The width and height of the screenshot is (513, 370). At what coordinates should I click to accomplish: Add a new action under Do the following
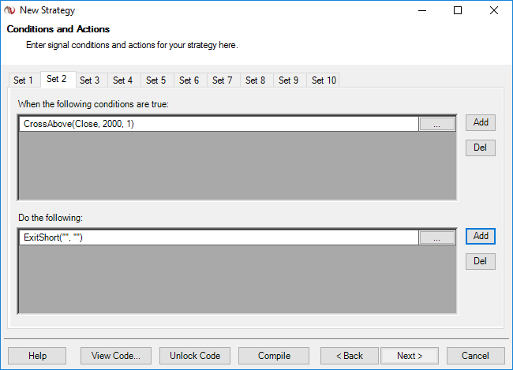click(480, 236)
